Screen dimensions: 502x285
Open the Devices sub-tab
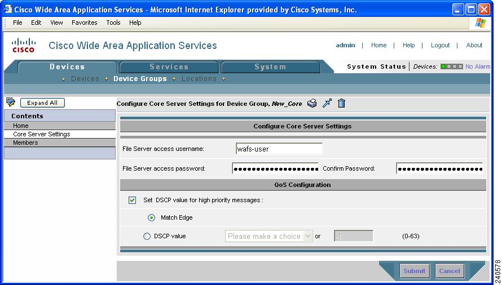coord(85,79)
